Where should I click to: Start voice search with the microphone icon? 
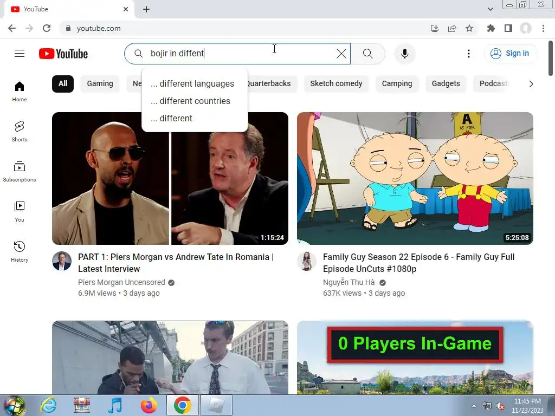404,54
